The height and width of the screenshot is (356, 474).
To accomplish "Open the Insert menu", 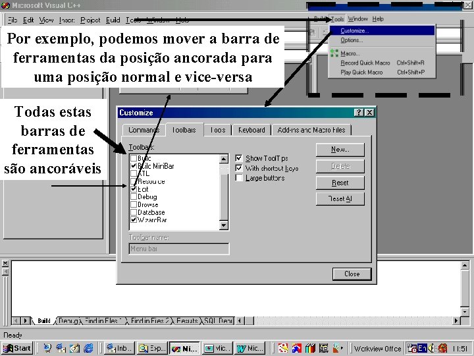I will click(x=66, y=20).
